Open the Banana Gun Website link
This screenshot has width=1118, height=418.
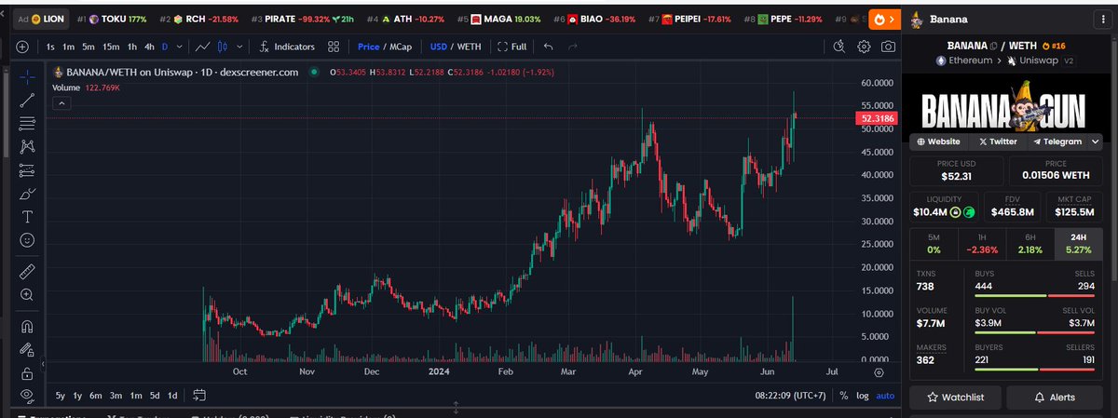[939, 142]
